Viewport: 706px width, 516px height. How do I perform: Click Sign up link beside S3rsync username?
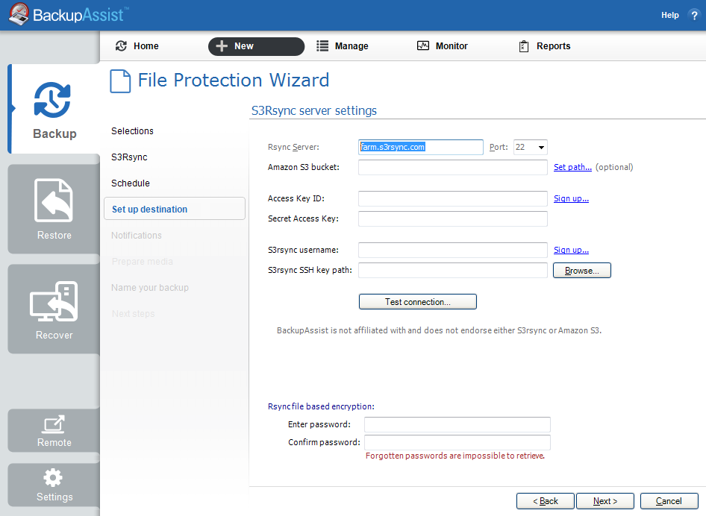pyautogui.click(x=572, y=250)
